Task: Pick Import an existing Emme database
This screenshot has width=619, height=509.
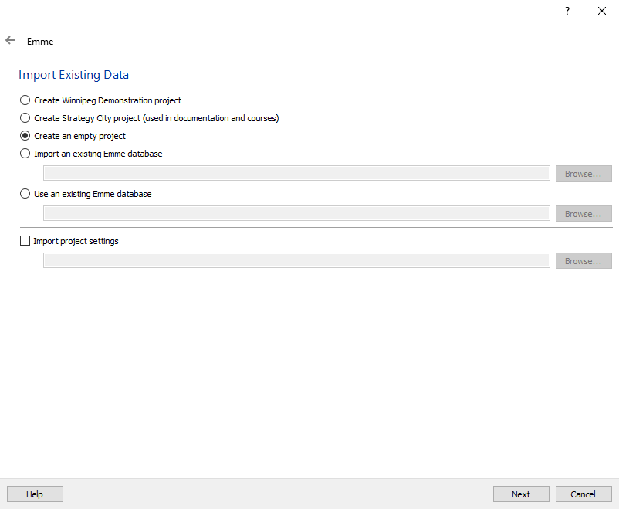Action: click(x=25, y=154)
